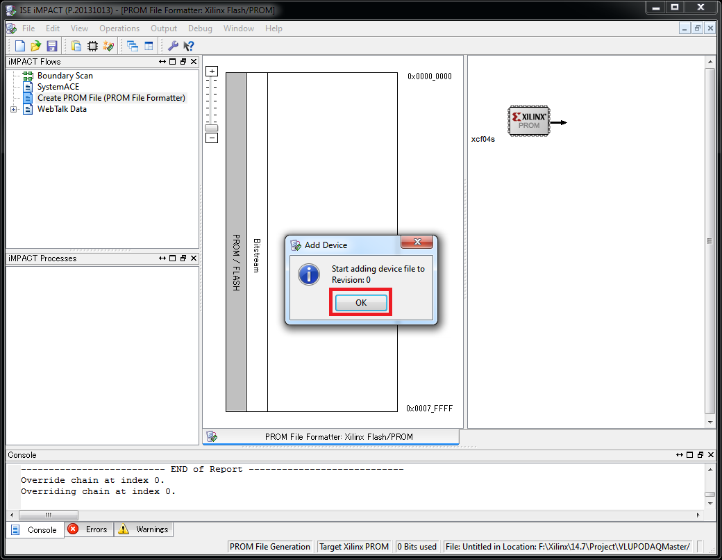This screenshot has width=722, height=560.
Task: Switch to the Errors tab
Action: [88, 529]
